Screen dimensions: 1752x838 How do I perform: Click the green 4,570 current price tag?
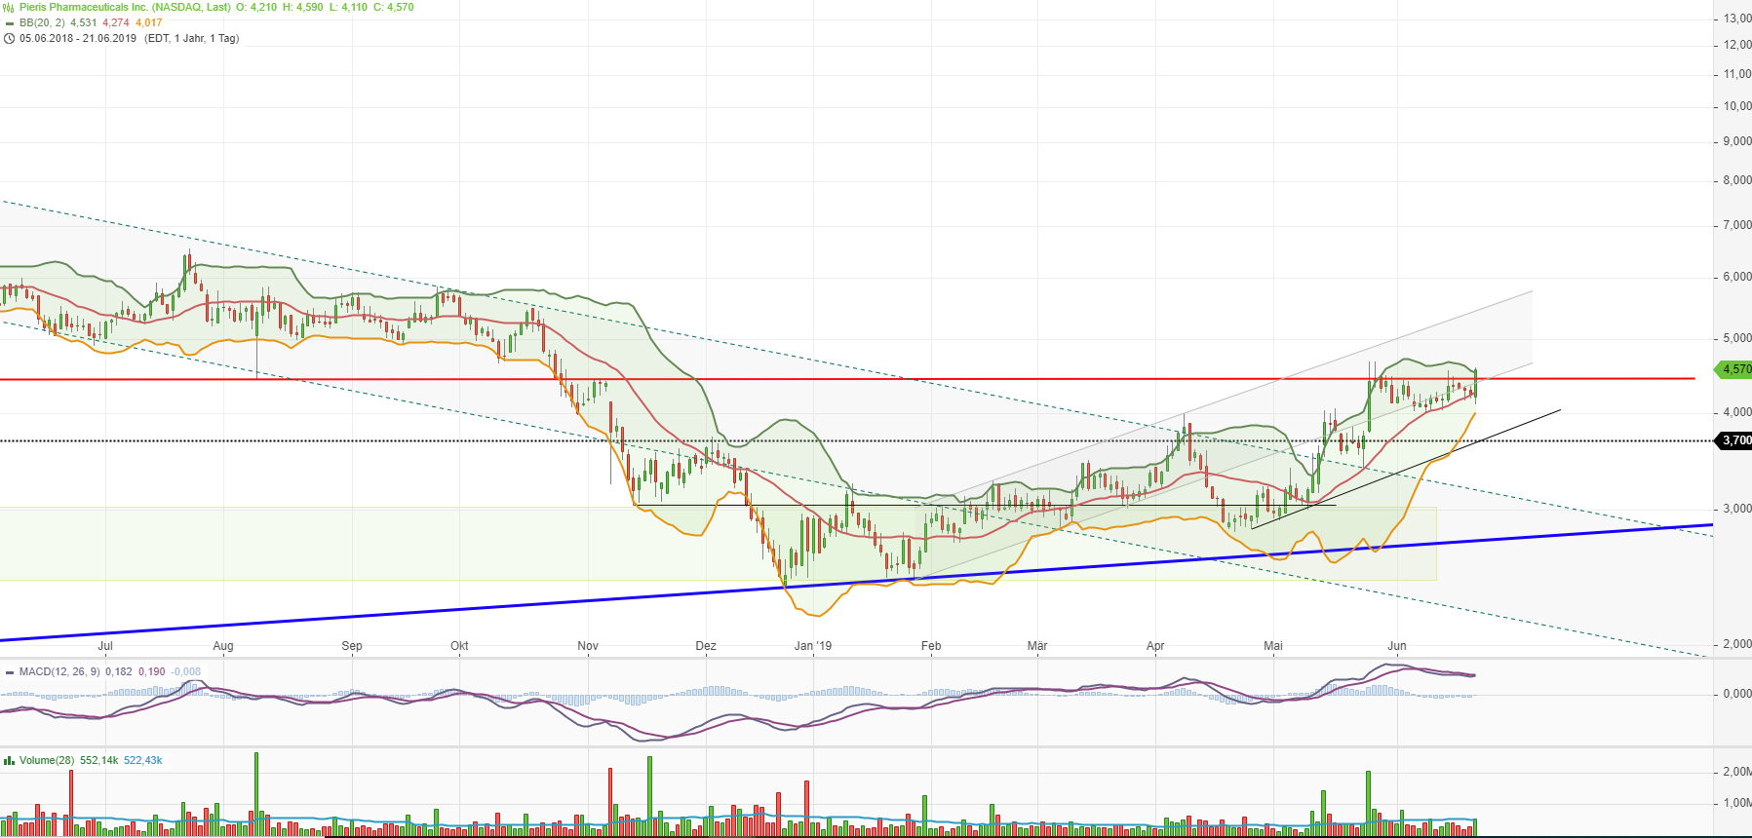[1734, 369]
